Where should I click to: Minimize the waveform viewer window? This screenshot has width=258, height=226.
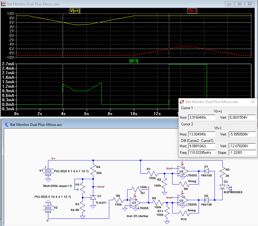[229, 4]
